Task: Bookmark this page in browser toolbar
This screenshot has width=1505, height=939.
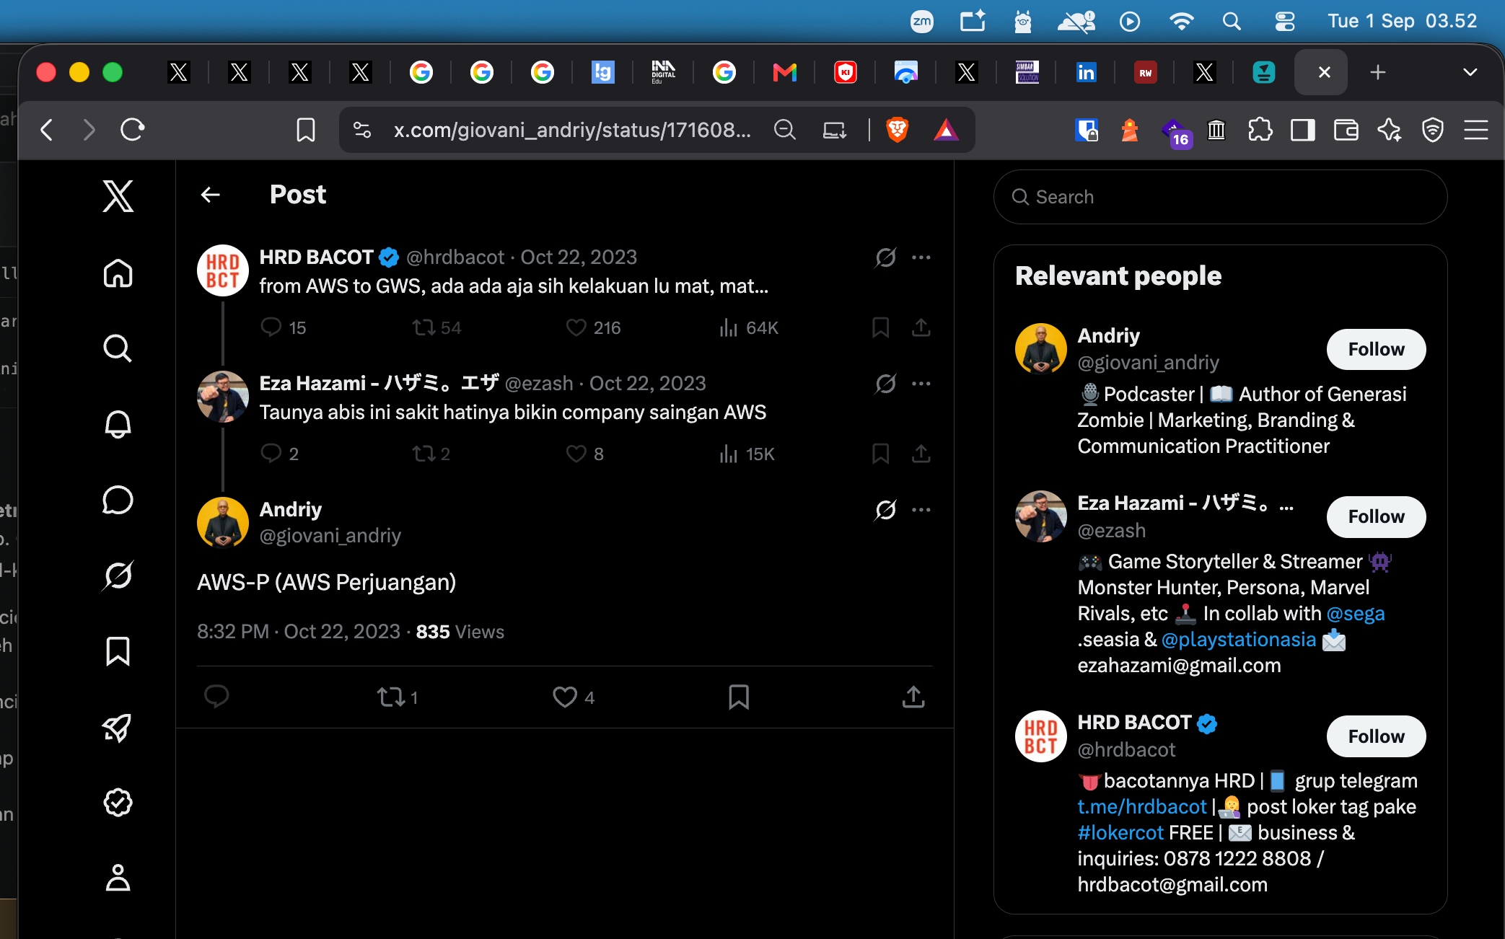Action: 306,130
